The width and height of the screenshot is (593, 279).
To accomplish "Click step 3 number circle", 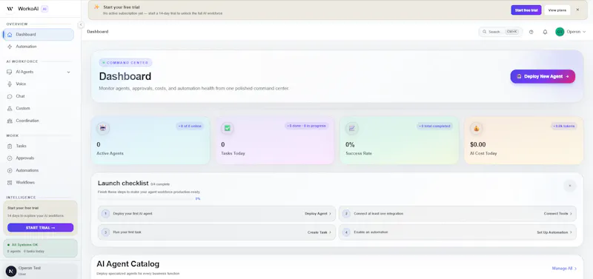I will [x=105, y=232].
